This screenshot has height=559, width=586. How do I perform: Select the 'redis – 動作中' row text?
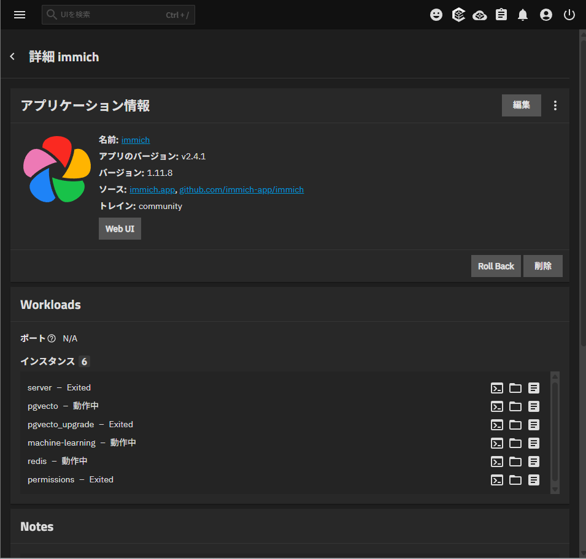click(x=57, y=461)
